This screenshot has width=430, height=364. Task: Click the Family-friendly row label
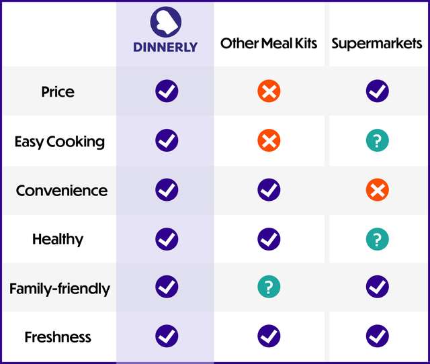[60, 289]
